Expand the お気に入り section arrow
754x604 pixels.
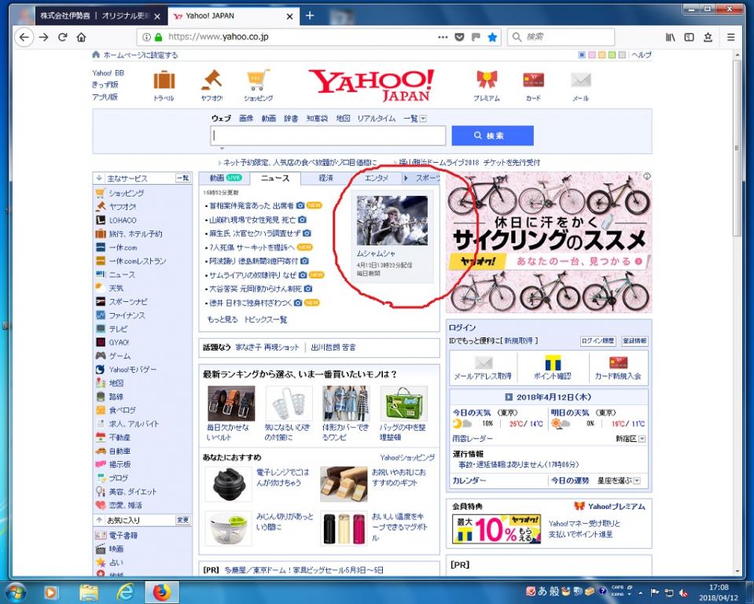coord(99,520)
